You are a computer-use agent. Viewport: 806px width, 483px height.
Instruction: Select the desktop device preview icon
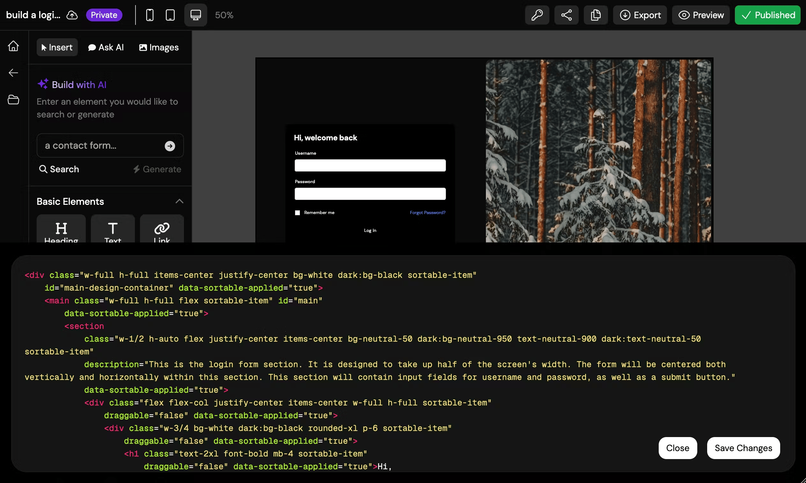(195, 14)
